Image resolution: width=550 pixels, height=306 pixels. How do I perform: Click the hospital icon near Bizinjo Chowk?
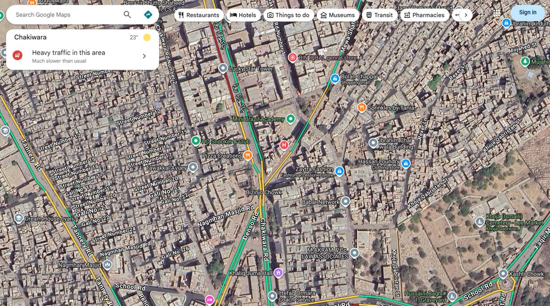pyautogui.click(x=283, y=145)
